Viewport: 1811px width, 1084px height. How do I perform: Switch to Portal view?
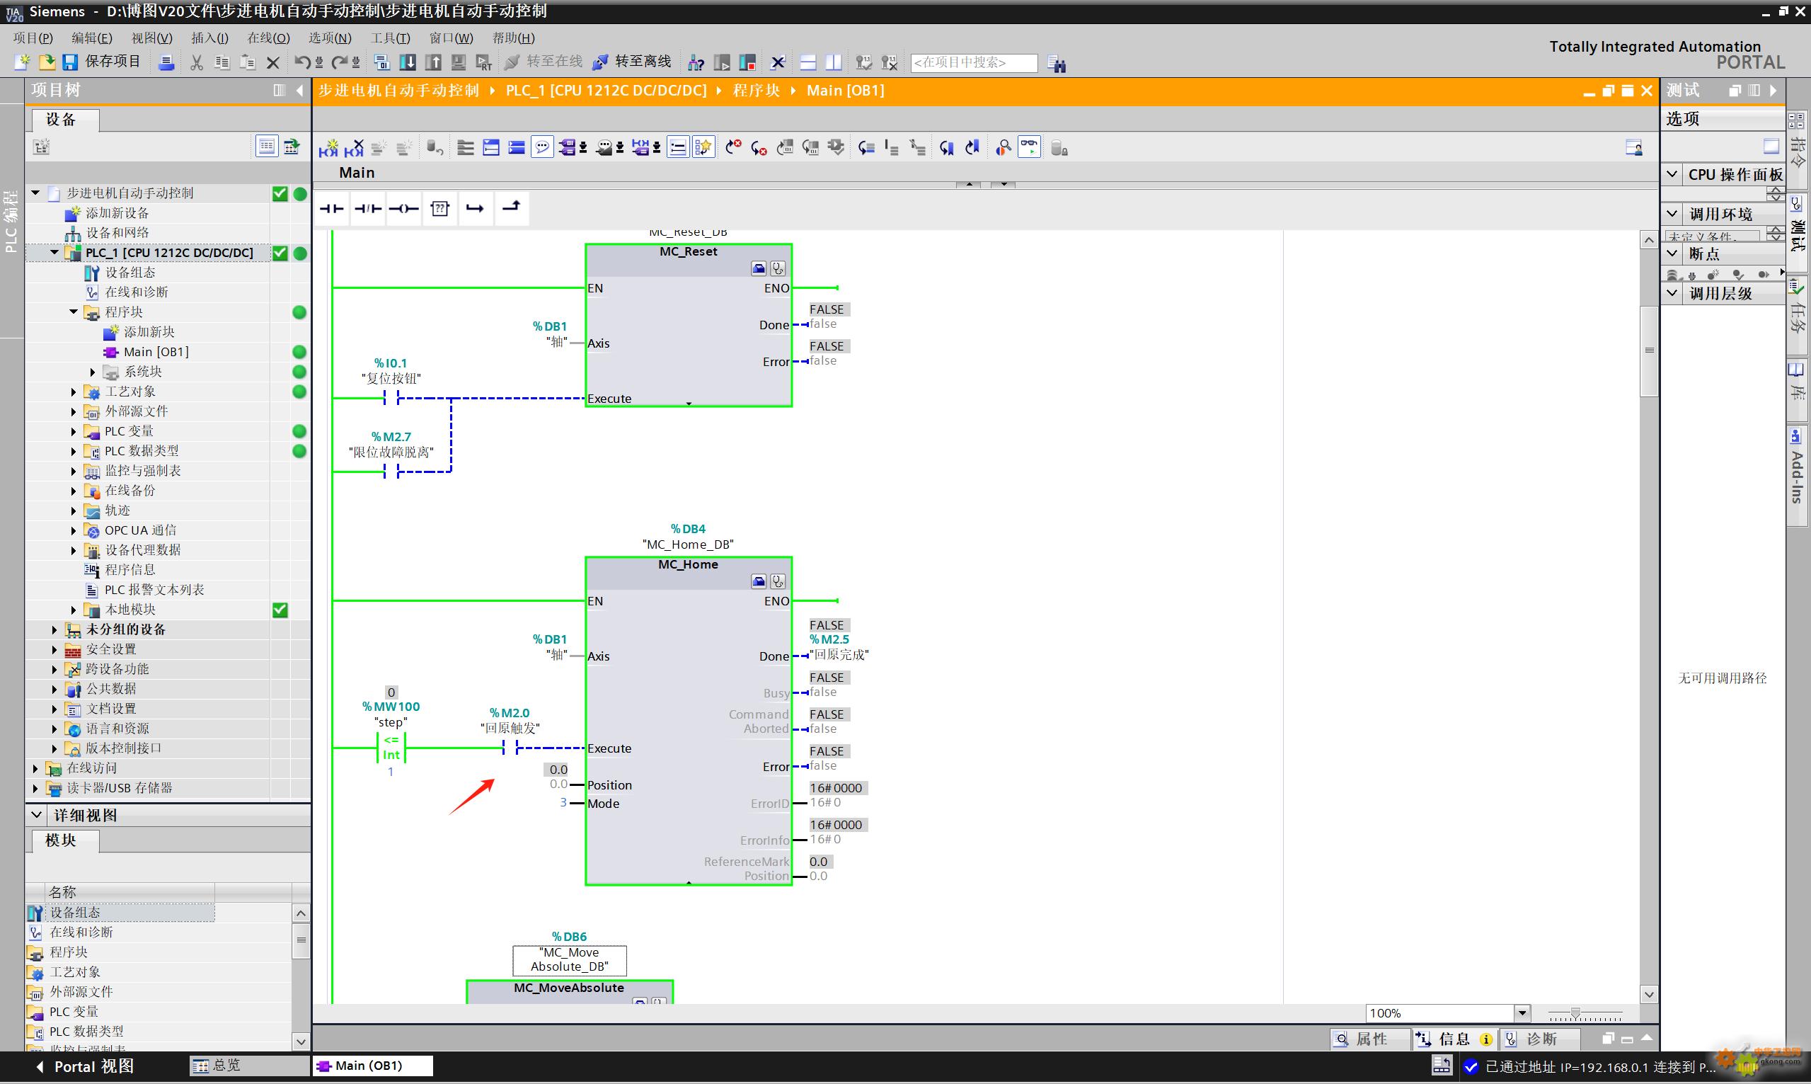[x=84, y=1066]
